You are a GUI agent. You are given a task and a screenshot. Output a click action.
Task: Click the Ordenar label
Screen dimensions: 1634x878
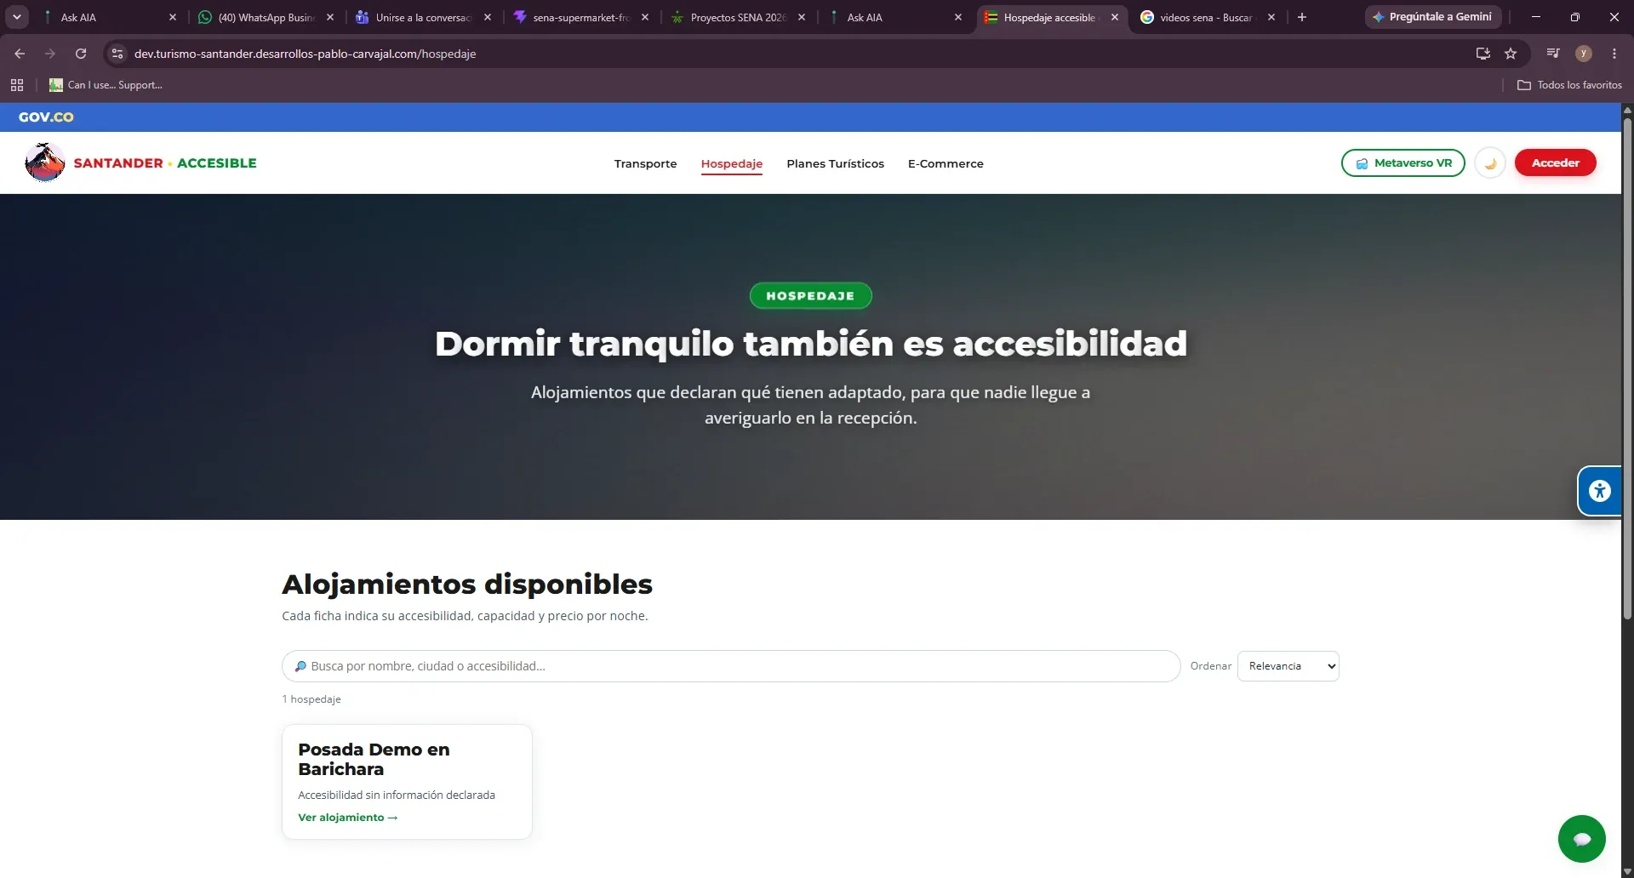click(x=1210, y=666)
